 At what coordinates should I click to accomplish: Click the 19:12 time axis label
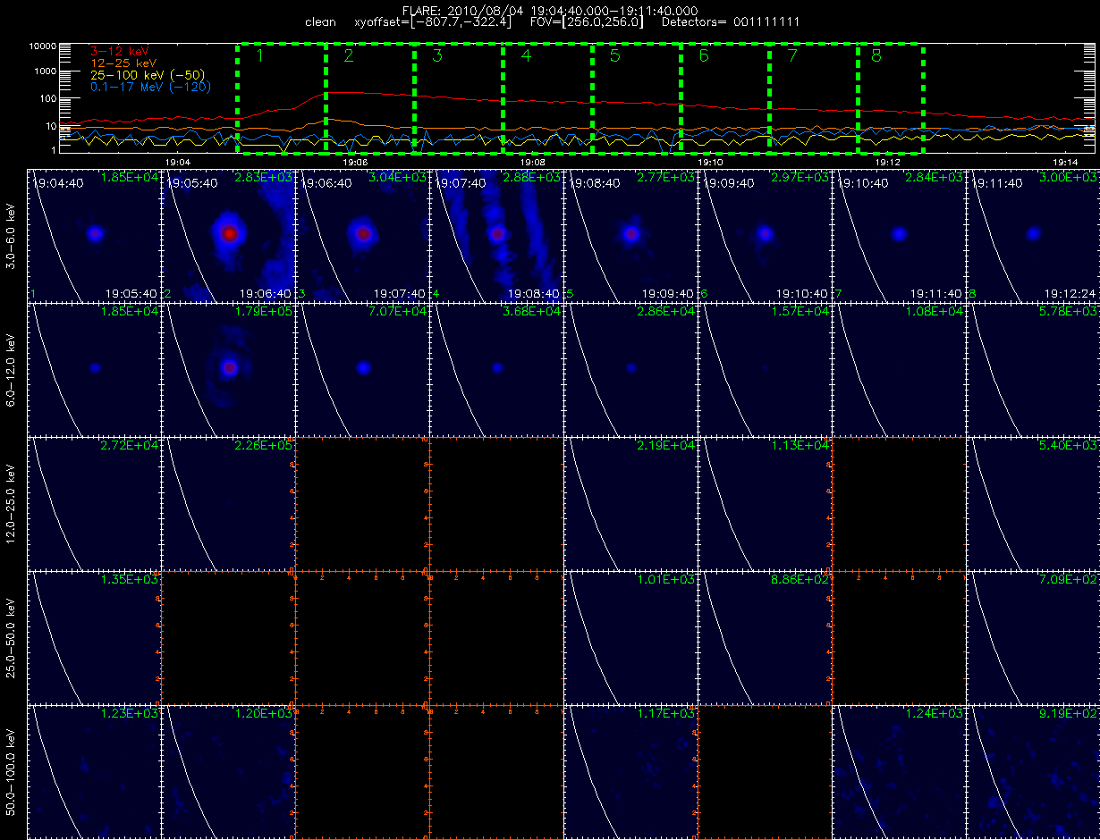(x=887, y=162)
